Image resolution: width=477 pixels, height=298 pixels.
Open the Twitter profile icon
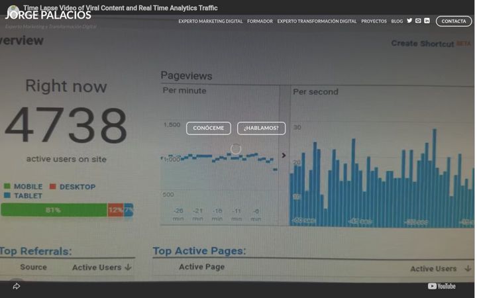click(409, 21)
